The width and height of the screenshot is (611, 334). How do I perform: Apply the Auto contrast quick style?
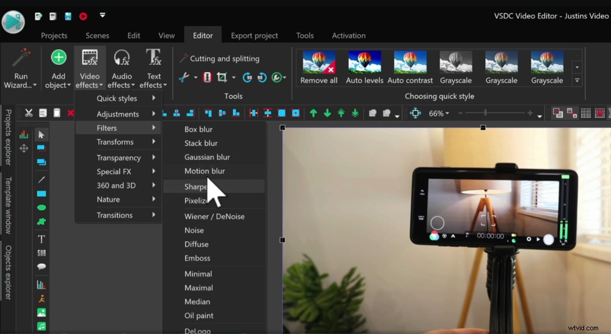(x=410, y=67)
